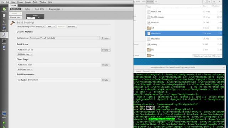228x128 pixels.
Task: Open the kit selector monitor icon
Action: click(4, 114)
